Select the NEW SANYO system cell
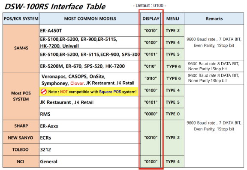The height and width of the screenshot is (170, 247). [x=21, y=138]
